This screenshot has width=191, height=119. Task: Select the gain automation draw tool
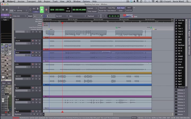click(45, 16)
